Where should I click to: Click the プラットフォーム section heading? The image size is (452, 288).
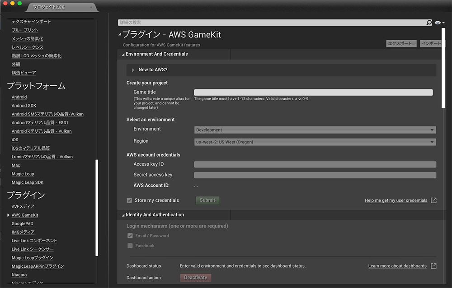36,85
